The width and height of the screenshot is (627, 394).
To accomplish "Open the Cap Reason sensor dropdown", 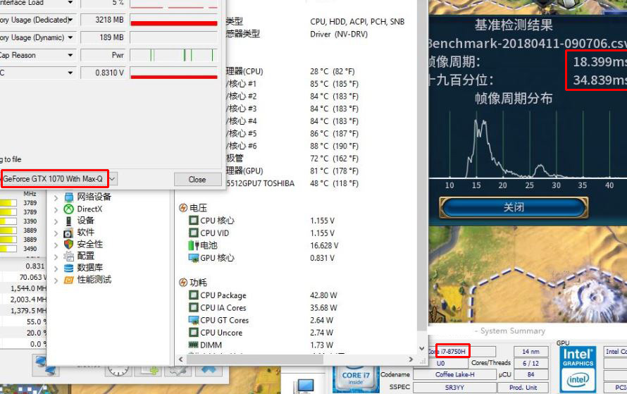I will point(70,55).
